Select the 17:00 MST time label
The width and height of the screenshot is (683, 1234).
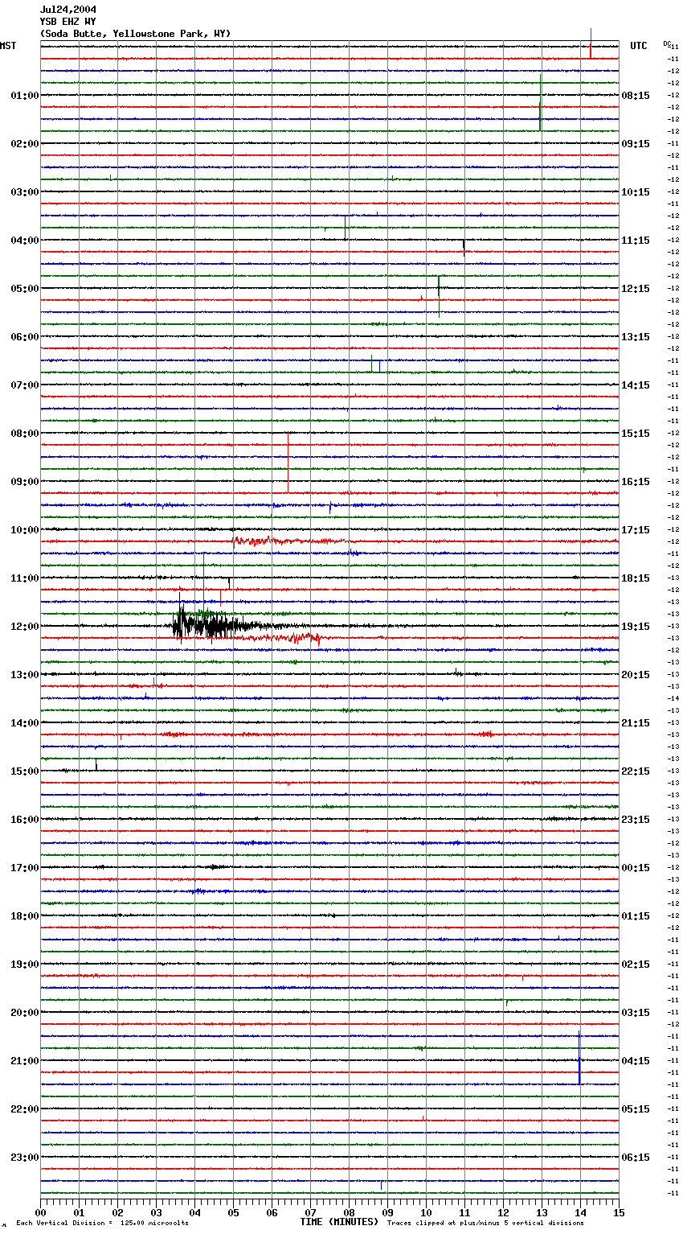tap(25, 868)
